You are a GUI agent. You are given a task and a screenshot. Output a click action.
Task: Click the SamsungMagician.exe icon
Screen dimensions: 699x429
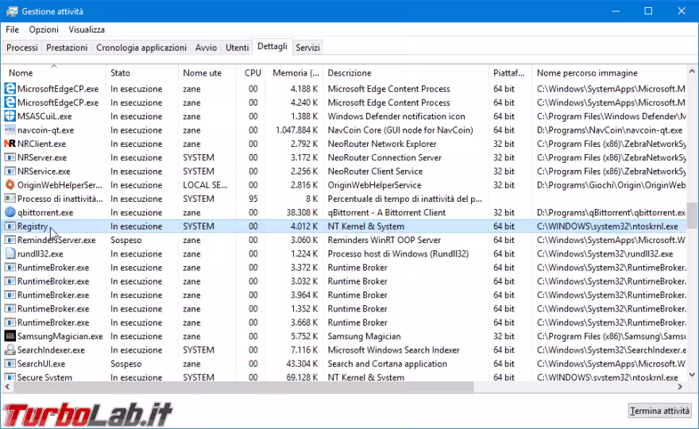10,336
